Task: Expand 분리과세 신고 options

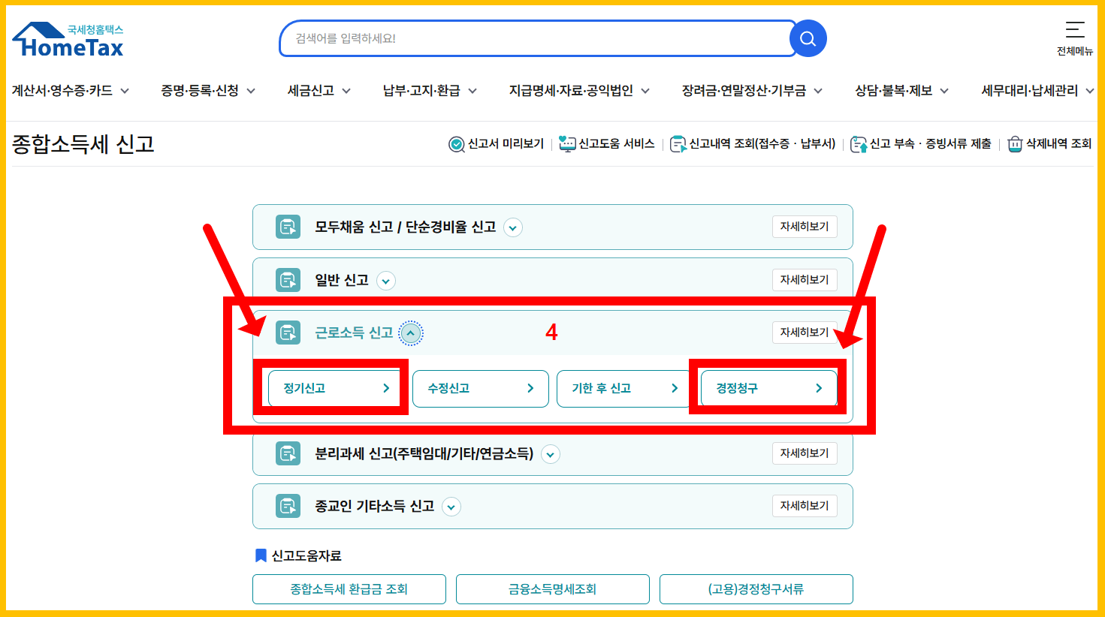Action: [x=551, y=454]
